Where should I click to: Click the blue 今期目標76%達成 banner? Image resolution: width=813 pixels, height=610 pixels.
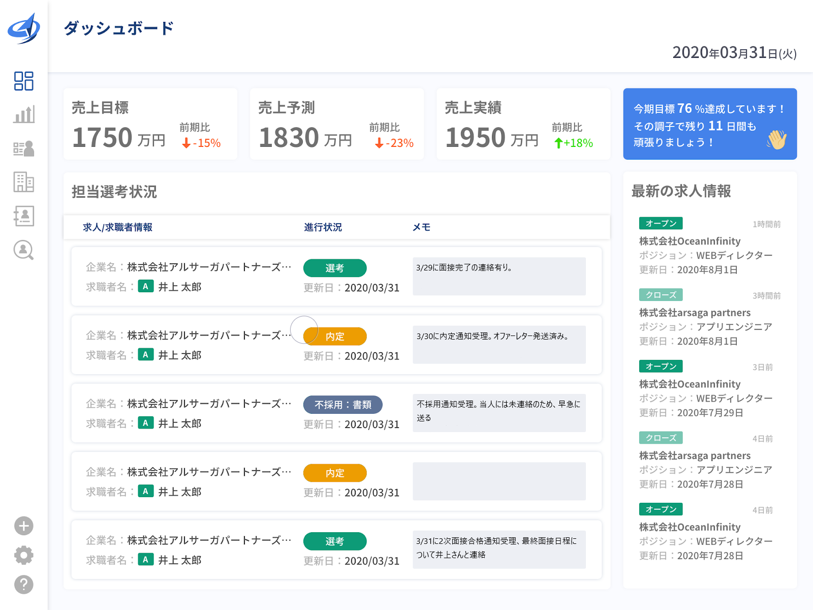click(x=710, y=124)
